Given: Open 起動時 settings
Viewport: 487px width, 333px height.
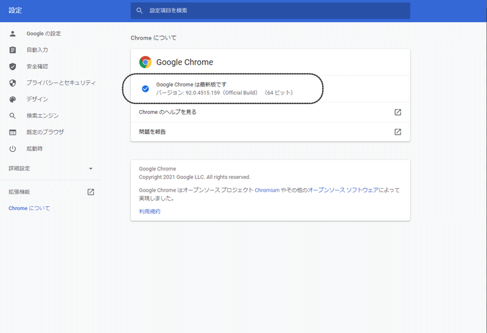Looking at the screenshot, I should pyautogui.click(x=35, y=149).
